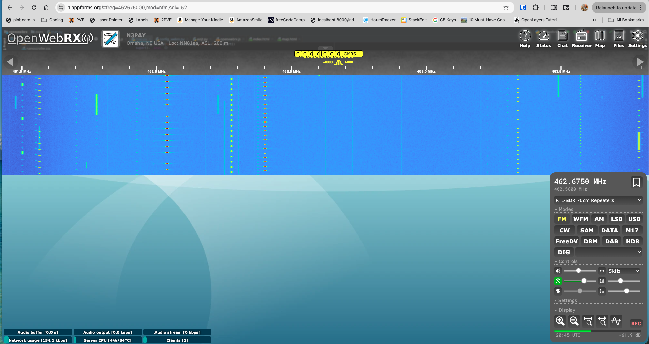Adjust the waterfall maximum level slider
This screenshot has height=344, width=649.
coord(624,281)
